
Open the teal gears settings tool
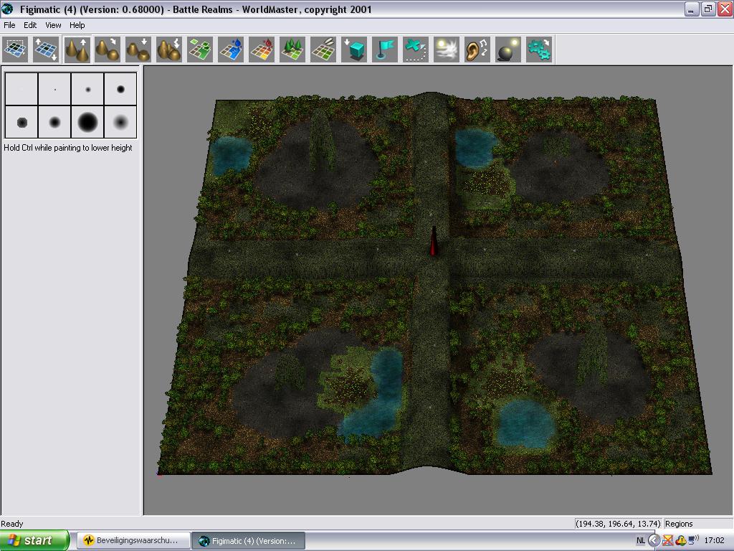[539, 50]
